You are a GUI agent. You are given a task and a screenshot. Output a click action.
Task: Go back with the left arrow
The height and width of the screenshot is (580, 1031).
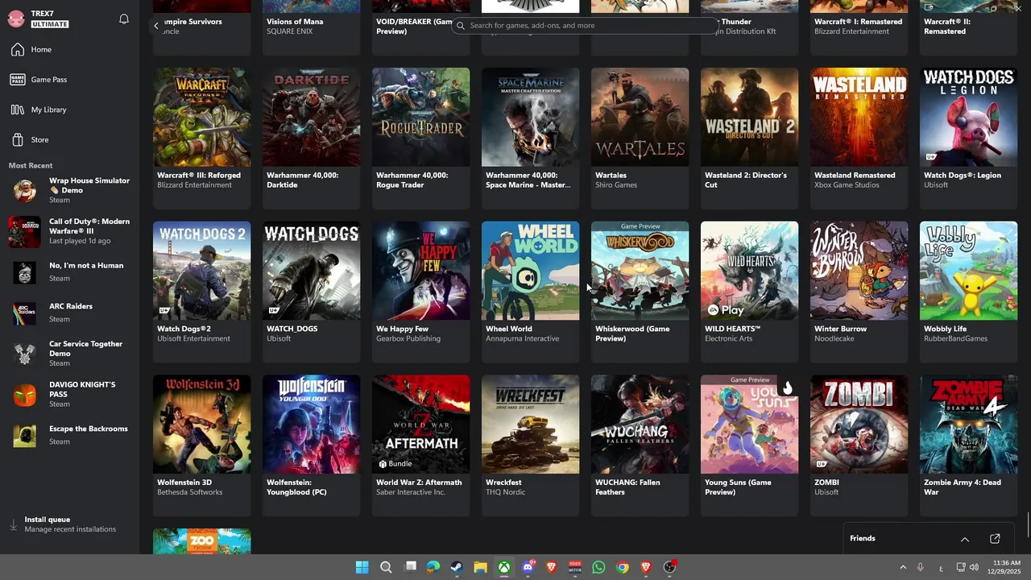coord(156,26)
